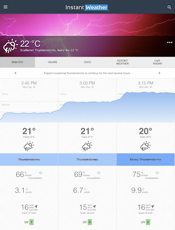Select the Minutes tab
Screen dimensions: 175x230
tap(17, 62)
